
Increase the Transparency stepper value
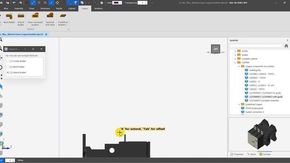pyautogui.click(x=146, y=2)
